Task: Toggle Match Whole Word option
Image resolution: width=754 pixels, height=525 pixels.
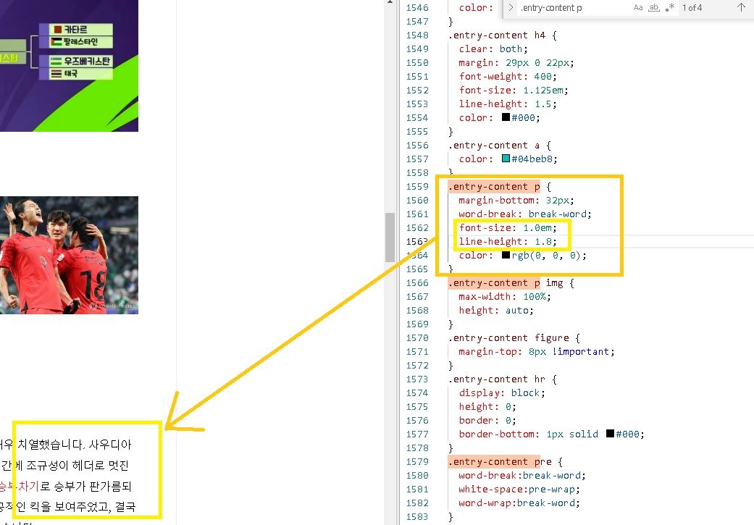Action: coord(654,8)
